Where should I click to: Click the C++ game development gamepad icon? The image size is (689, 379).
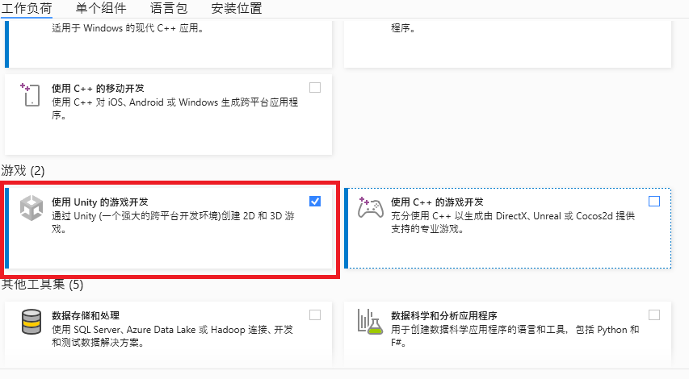[371, 207]
